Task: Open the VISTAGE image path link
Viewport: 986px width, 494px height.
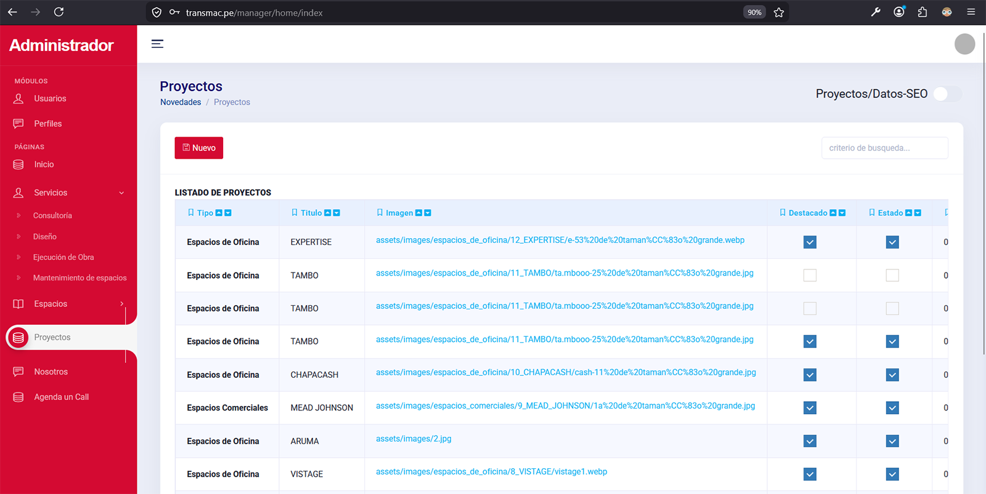Action: point(492,472)
